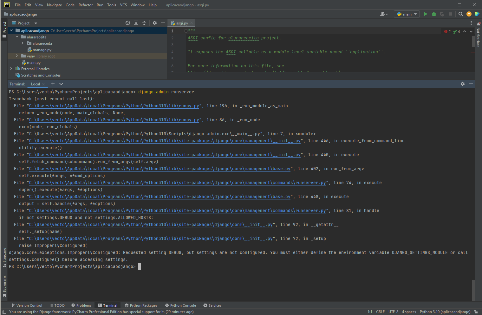Click the Run with Coverage icon
The width and height of the screenshot is (482, 315).
[442, 14]
